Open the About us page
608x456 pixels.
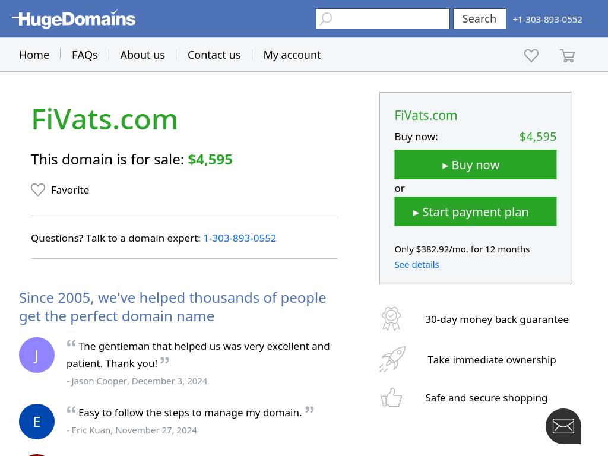[142, 55]
